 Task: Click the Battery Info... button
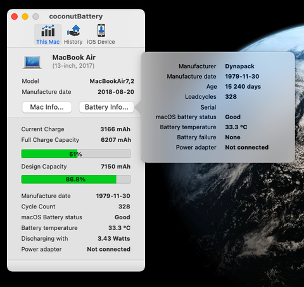[x=106, y=107]
